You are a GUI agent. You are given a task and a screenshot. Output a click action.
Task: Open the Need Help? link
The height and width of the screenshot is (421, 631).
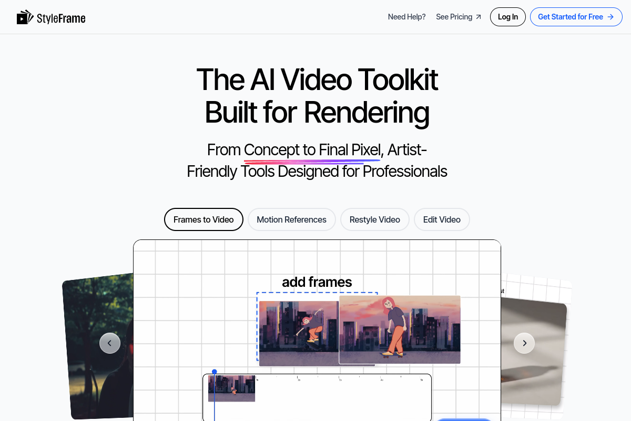tap(406, 17)
